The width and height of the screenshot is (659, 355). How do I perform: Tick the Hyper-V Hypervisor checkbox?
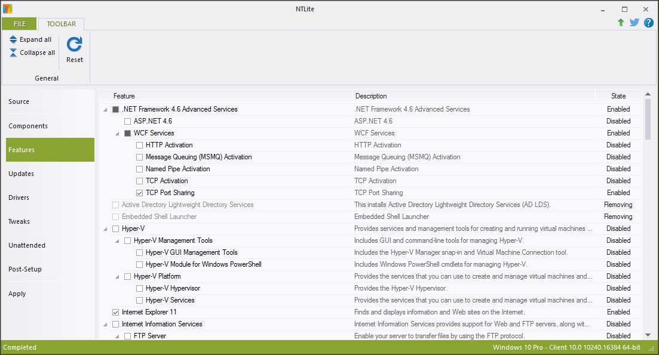tap(139, 288)
